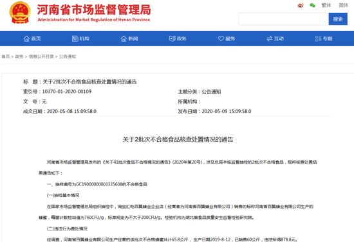Click the heart icon beside 服务
The height and width of the screenshot is (242, 354).
point(221,39)
